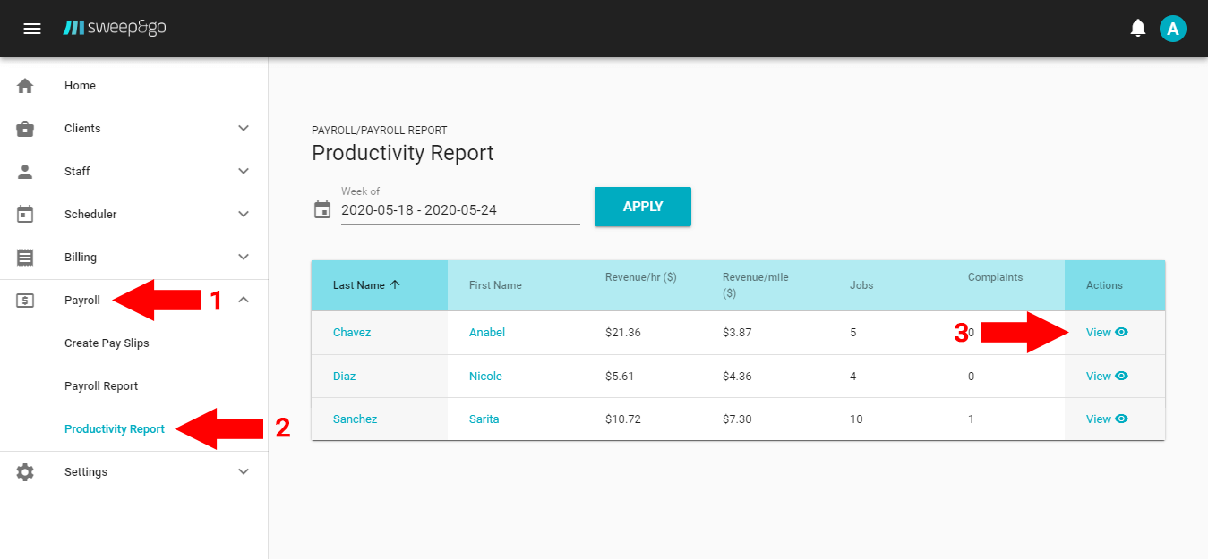This screenshot has width=1208, height=559.
Task: View Sanchez's productivity details
Action: pyautogui.click(x=1106, y=419)
